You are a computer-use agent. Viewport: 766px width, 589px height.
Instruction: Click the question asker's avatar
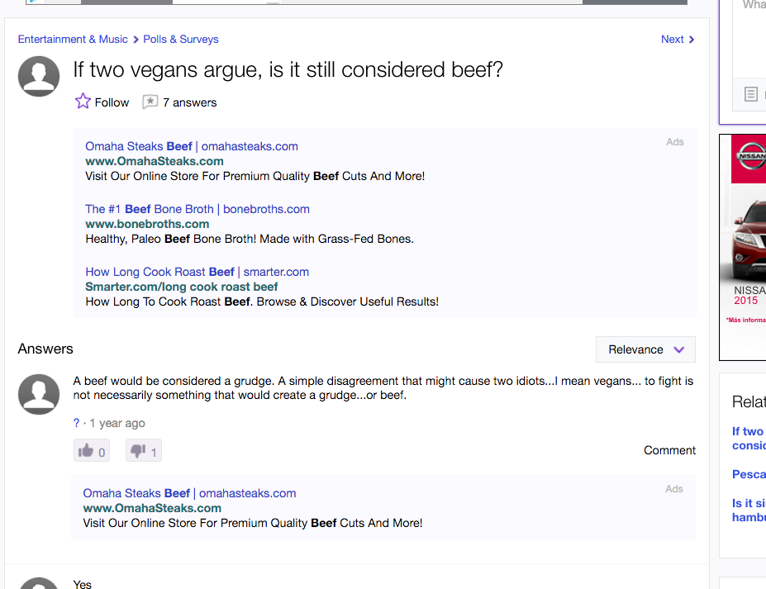(39, 76)
